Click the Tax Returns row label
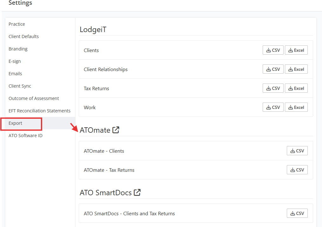 (x=96, y=88)
